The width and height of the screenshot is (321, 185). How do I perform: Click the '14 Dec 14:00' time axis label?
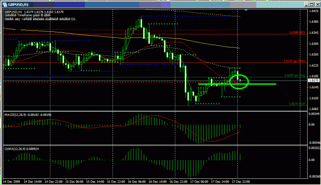pos(33,182)
